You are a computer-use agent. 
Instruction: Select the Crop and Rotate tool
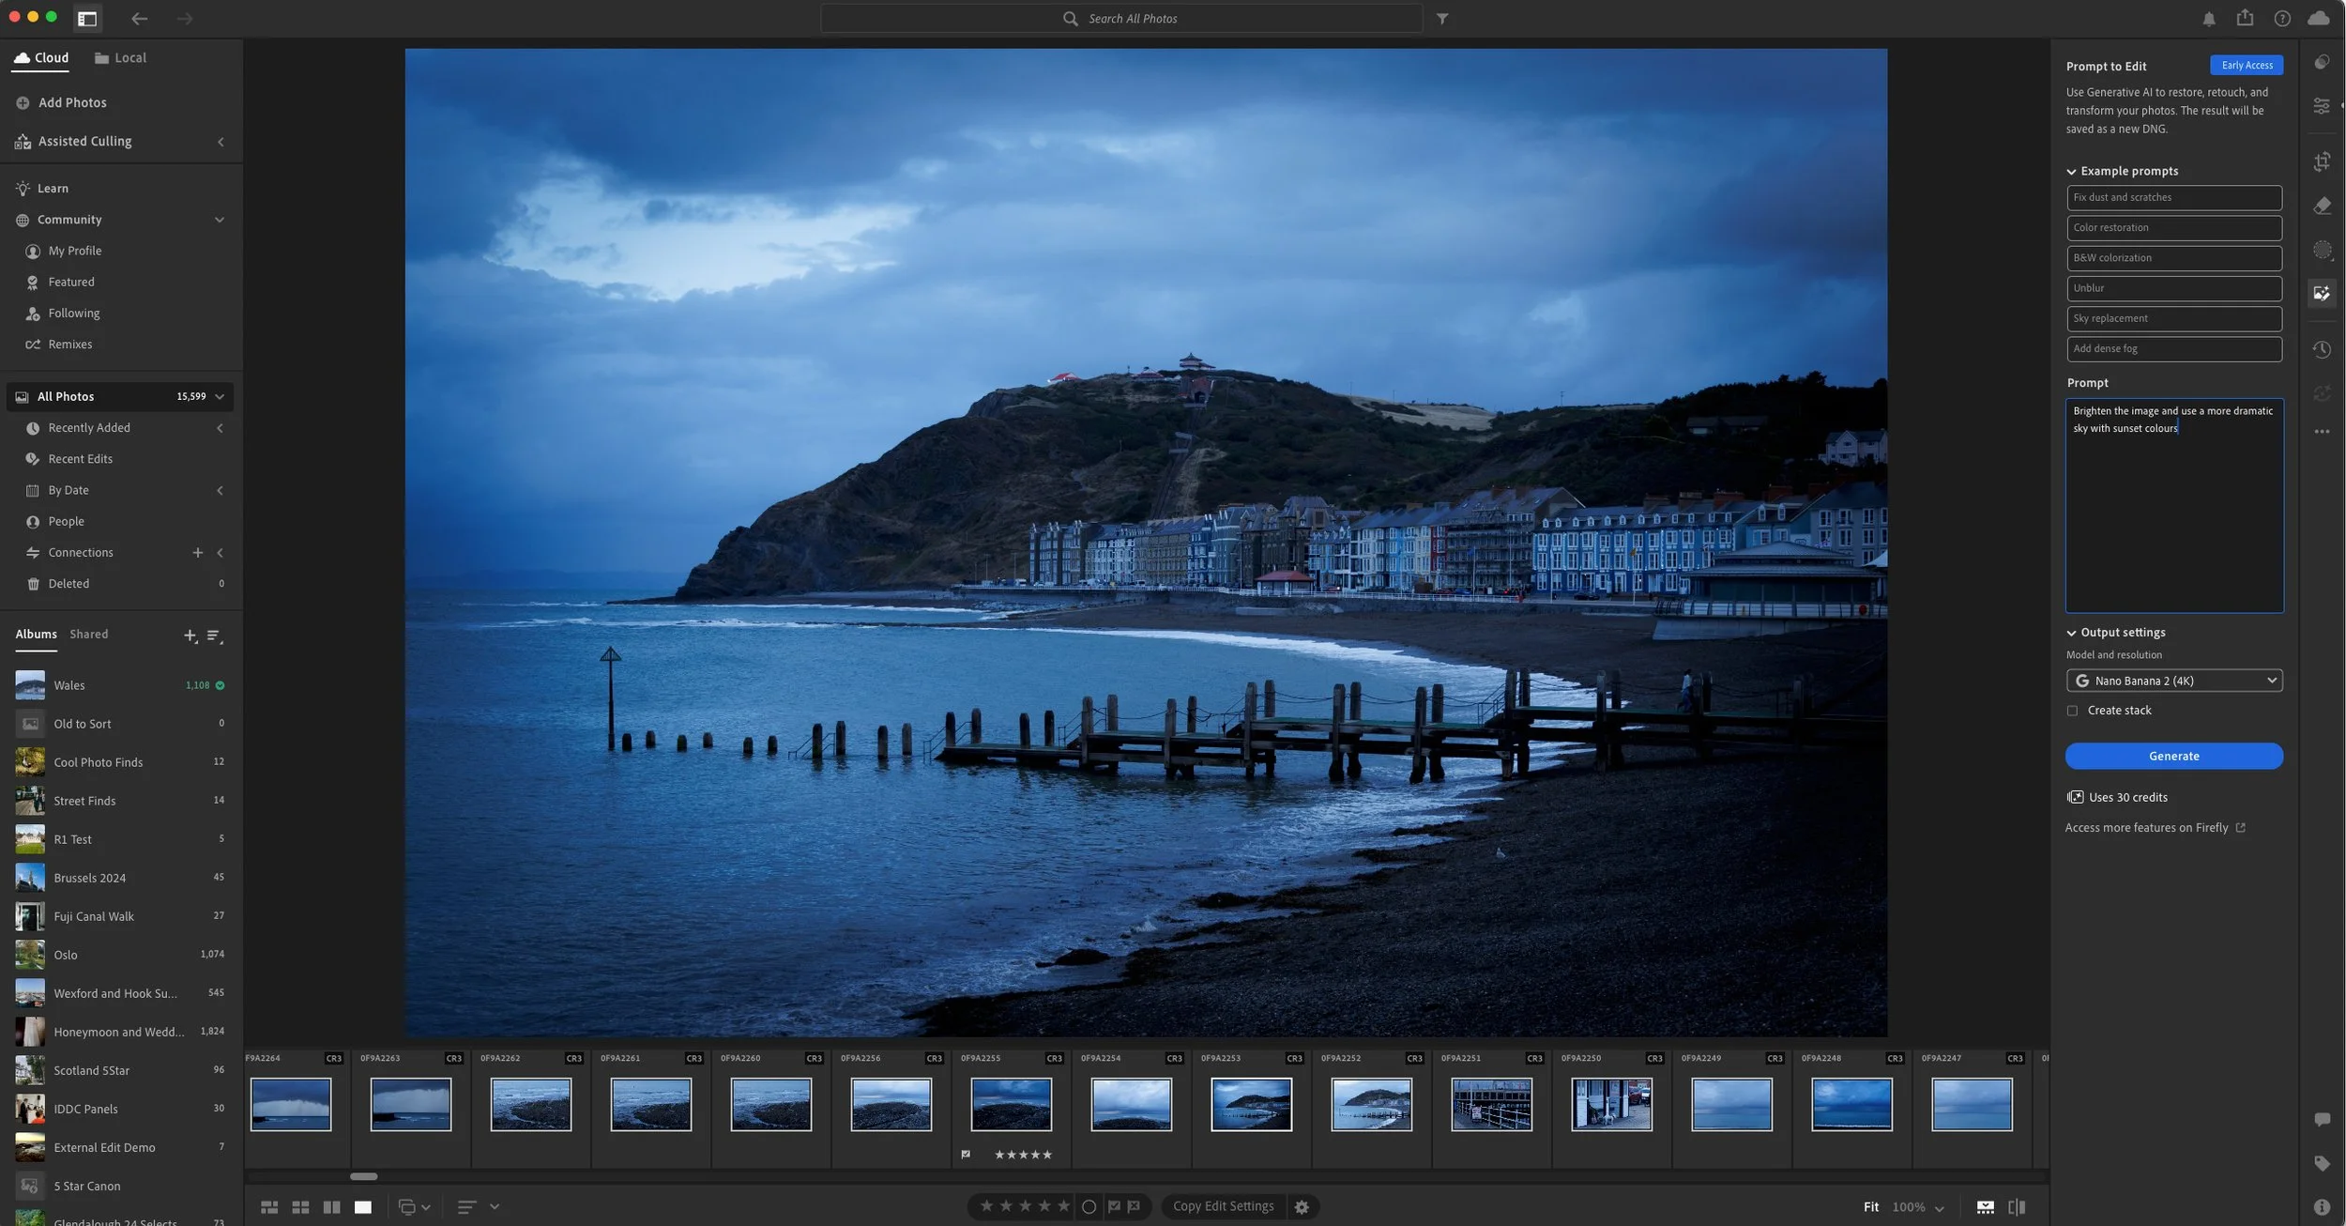tap(2322, 161)
